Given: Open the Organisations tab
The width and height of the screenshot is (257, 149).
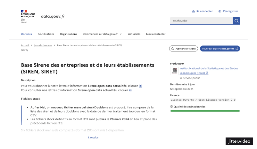Looking at the screenshot, I should (68, 34).
